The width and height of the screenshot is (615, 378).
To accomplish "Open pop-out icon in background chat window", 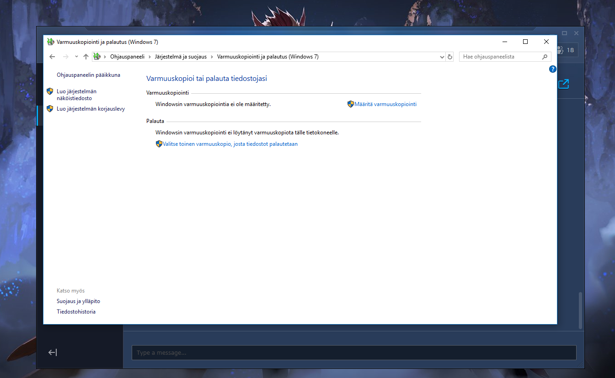I will 564,84.
